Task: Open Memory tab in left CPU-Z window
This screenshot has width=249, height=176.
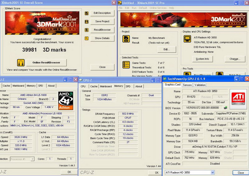Action: coord(31,86)
